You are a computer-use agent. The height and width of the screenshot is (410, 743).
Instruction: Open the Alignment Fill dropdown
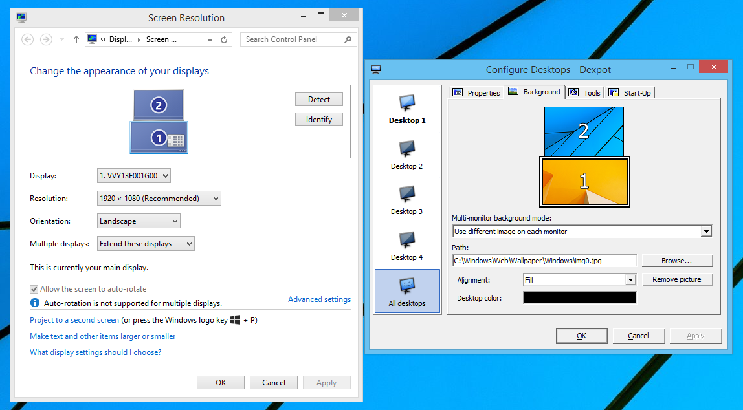point(579,280)
